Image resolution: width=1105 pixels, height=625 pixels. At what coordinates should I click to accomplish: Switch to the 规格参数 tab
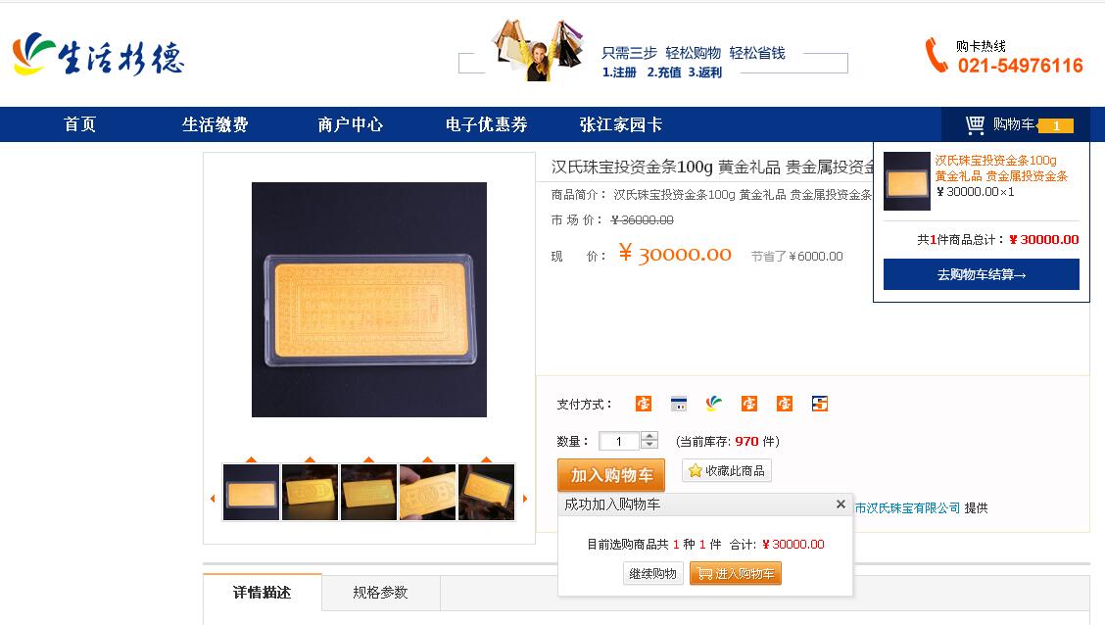[380, 593]
